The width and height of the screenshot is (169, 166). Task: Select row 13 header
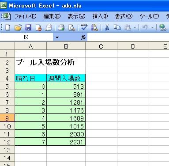click(7, 150)
